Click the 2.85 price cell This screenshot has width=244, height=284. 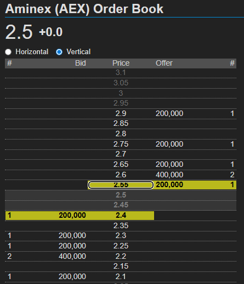(121, 124)
